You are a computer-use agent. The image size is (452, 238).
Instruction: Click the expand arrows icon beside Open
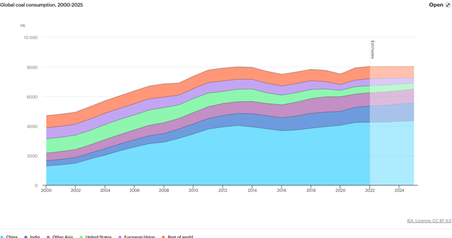pyautogui.click(x=447, y=5)
